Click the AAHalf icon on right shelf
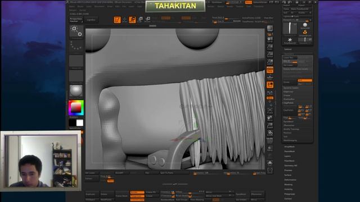 (270, 62)
